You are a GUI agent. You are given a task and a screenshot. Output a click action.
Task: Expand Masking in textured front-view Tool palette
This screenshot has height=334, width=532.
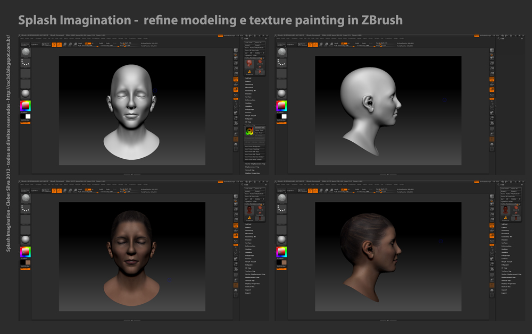tap(248, 249)
